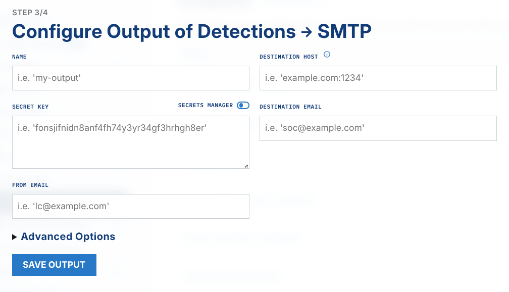
Task: Click the Destination Email input box
Action: 378,128
